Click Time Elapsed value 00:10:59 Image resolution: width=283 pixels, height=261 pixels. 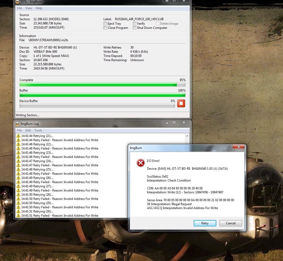pyautogui.click(x=136, y=56)
